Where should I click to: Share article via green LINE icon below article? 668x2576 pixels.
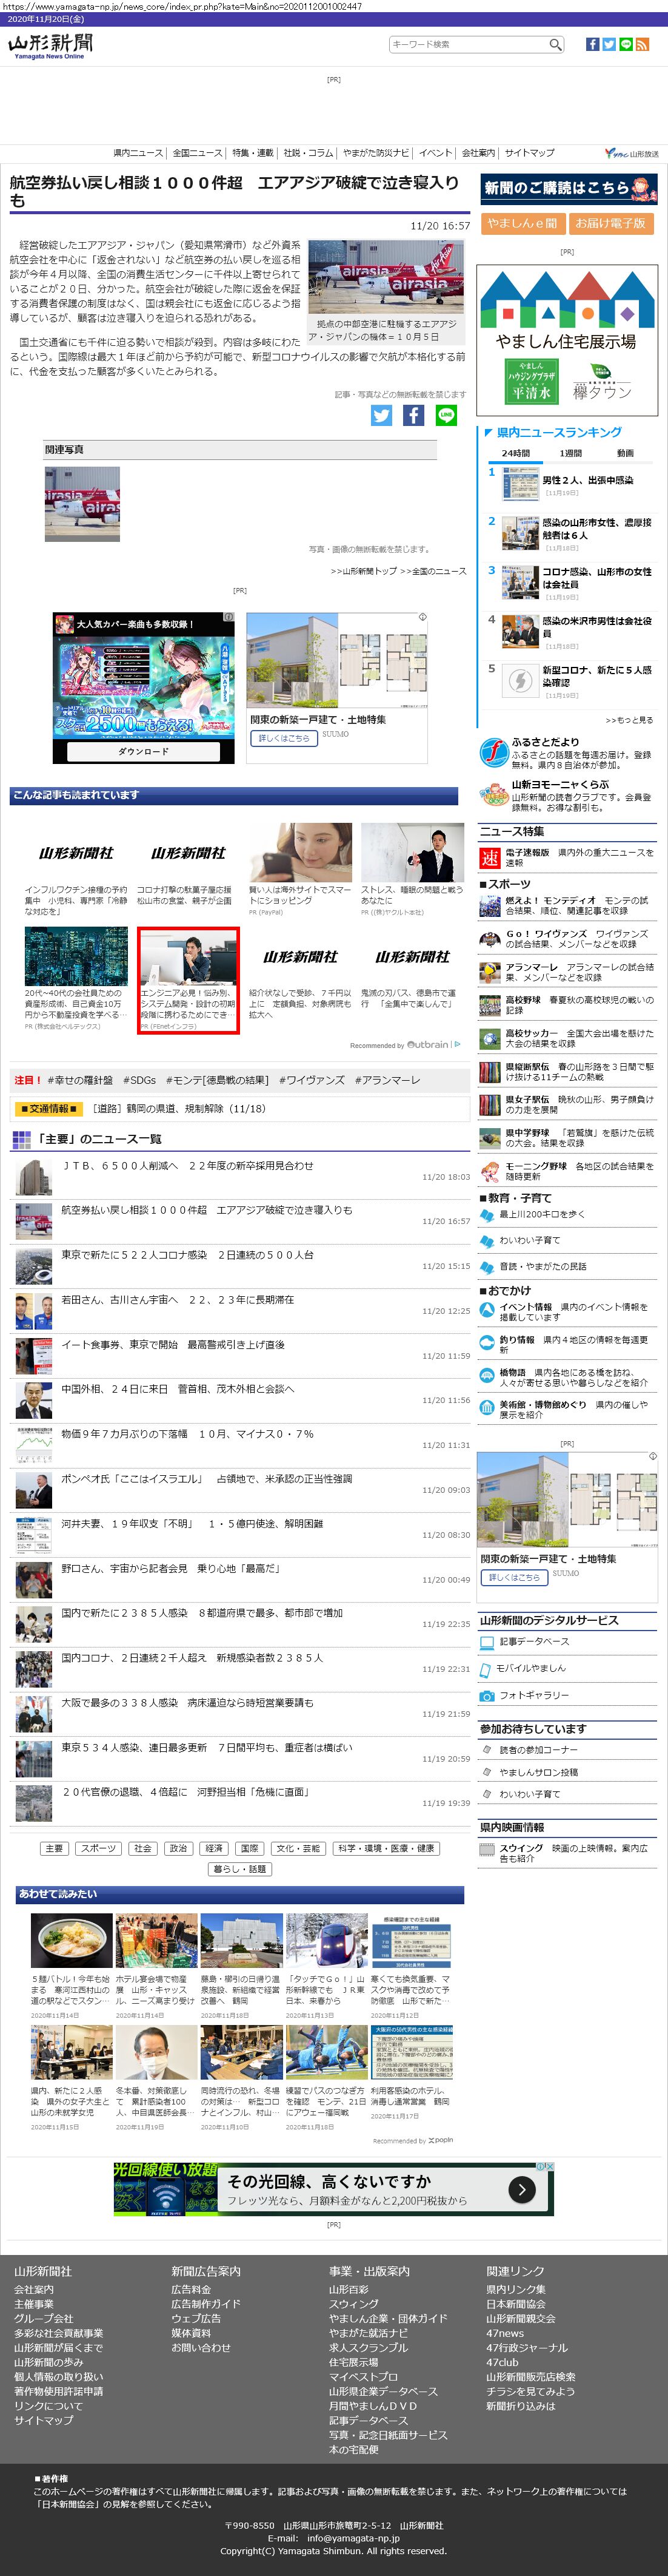[x=446, y=415]
